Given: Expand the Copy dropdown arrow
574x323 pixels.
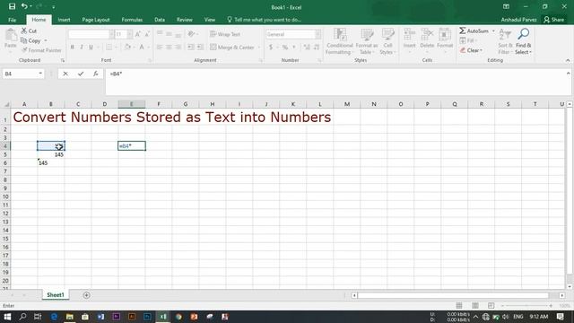Looking at the screenshot, I should pyautogui.click(x=46, y=40).
